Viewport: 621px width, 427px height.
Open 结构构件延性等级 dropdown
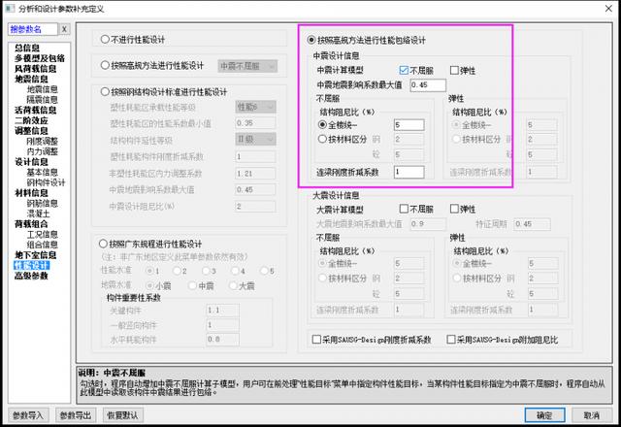256,140
